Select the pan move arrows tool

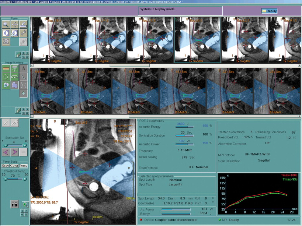pos(15,25)
